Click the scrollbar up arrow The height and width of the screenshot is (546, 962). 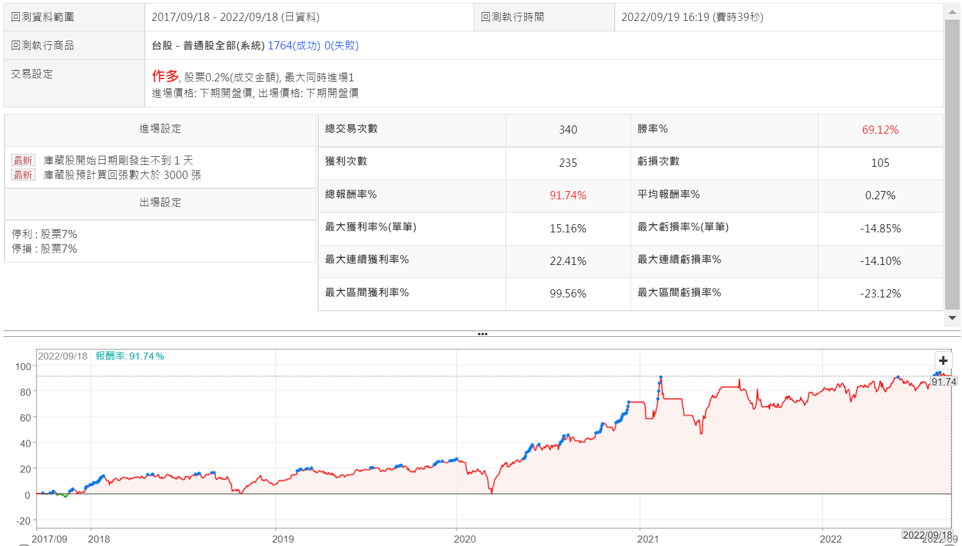(x=952, y=12)
